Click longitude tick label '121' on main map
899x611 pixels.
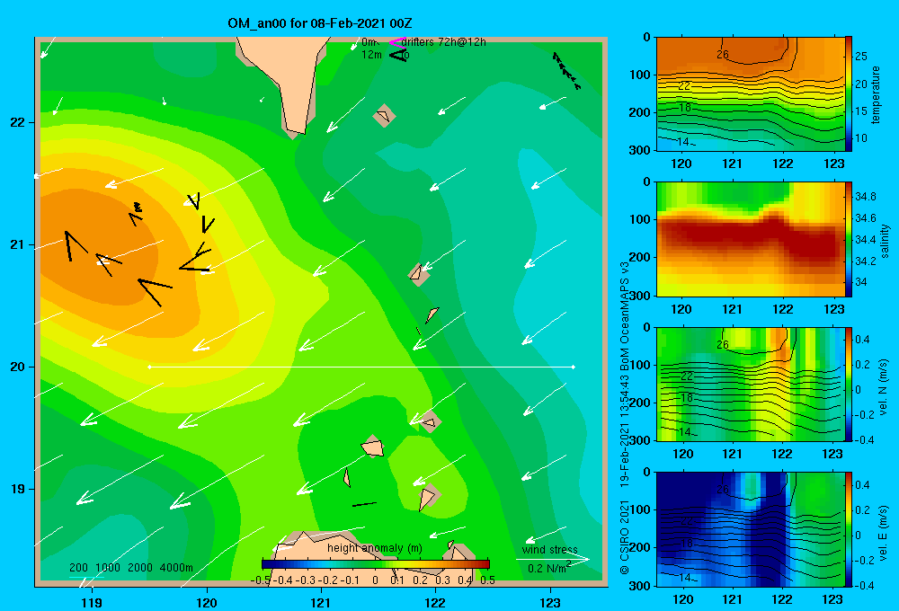click(x=321, y=602)
